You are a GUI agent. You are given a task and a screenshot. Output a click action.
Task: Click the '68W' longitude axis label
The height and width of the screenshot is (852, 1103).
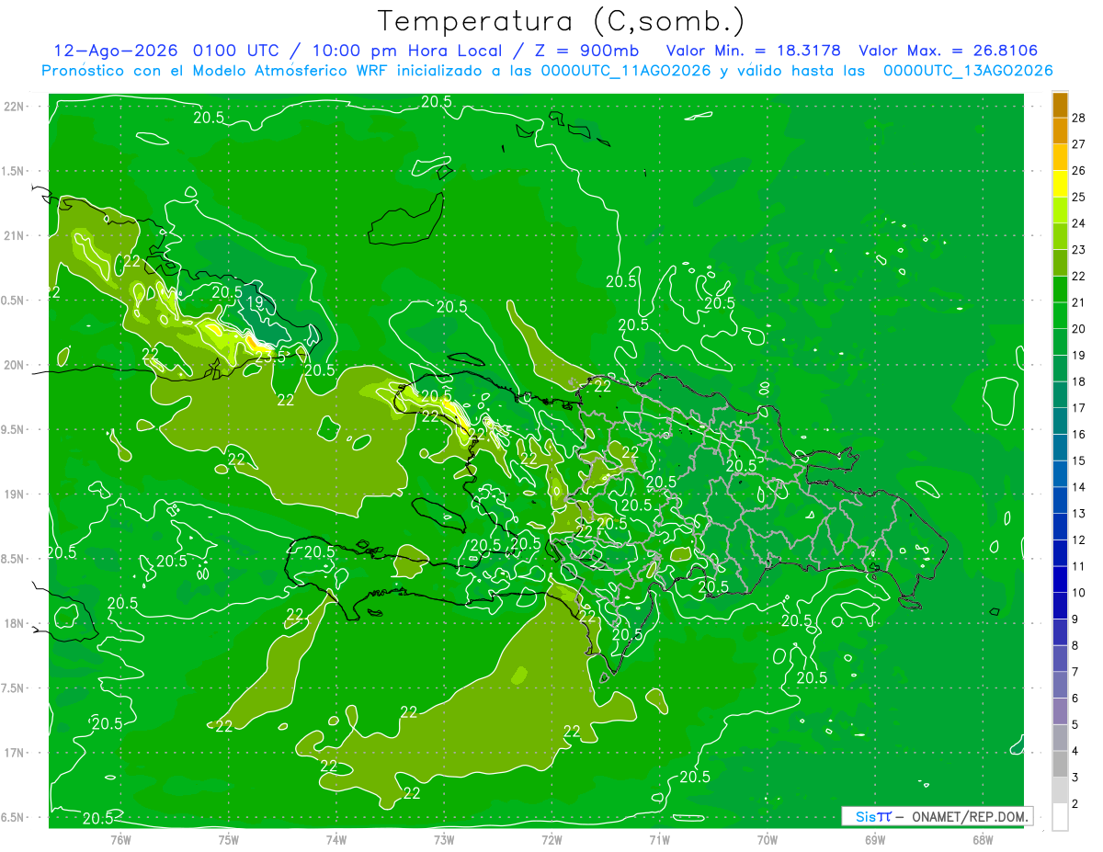(982, 839)
